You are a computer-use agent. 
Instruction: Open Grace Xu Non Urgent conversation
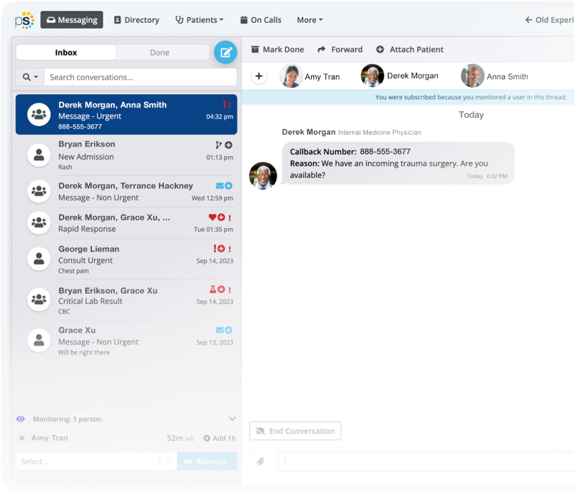(x=126, y=340)
